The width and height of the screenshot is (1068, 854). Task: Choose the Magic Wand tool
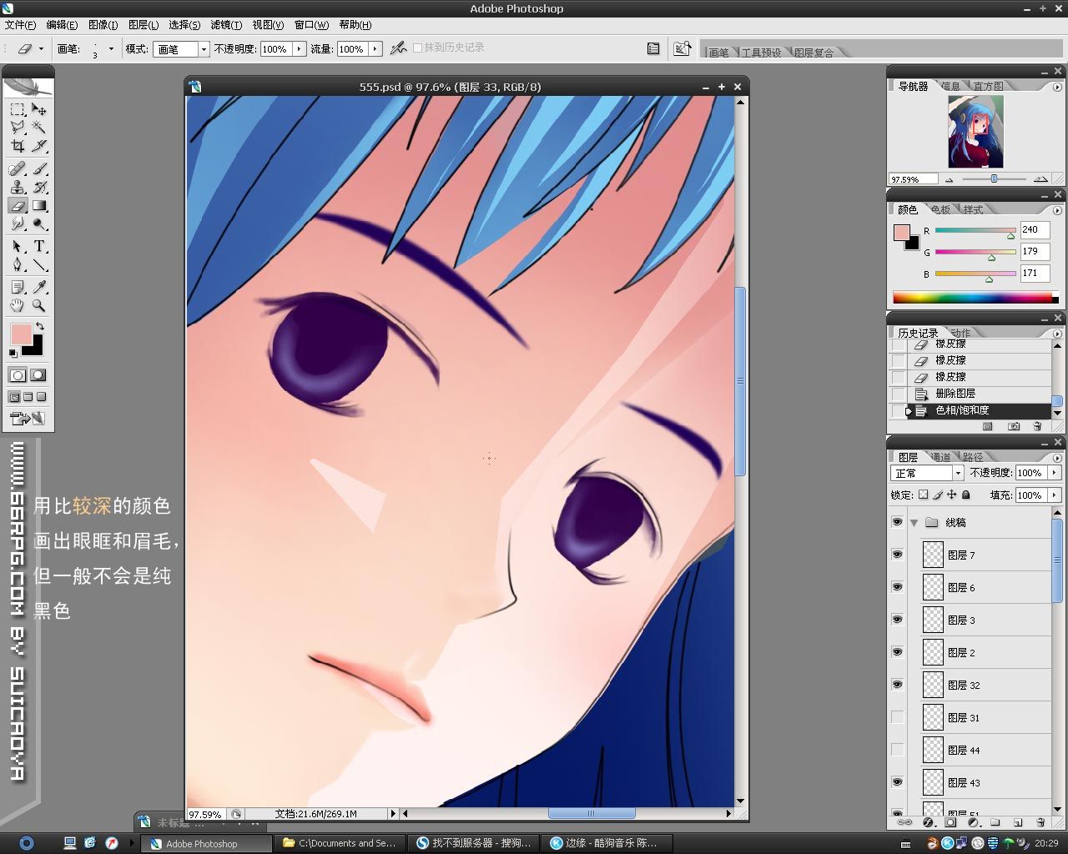click(x=39, y=128)
